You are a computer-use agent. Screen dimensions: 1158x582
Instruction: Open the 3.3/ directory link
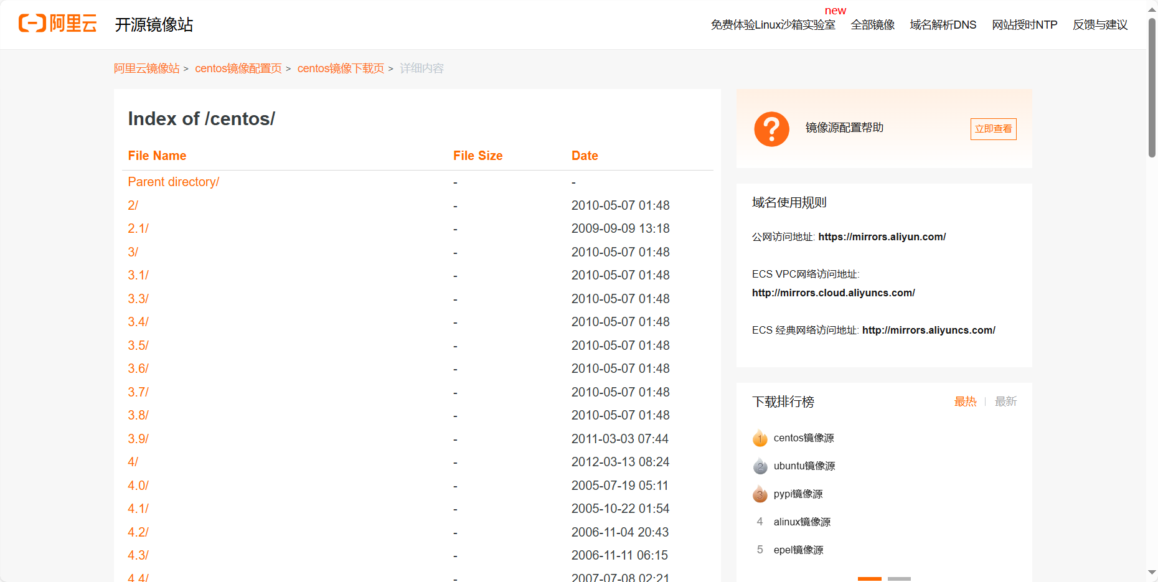[138, 299]
